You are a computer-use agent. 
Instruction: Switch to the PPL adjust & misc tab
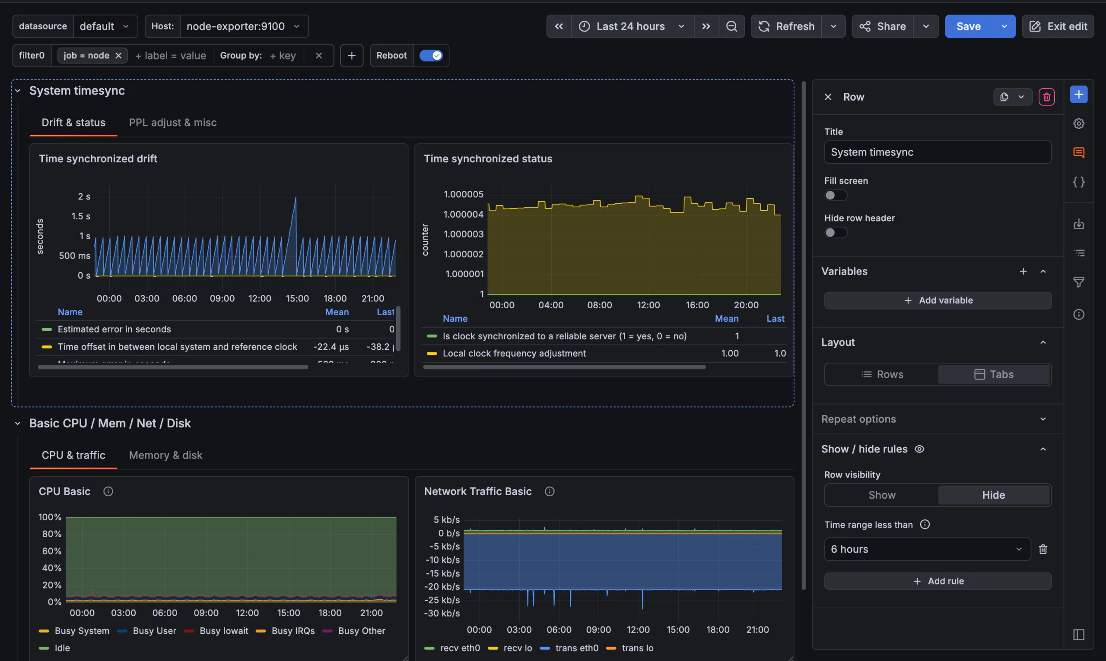172,123
